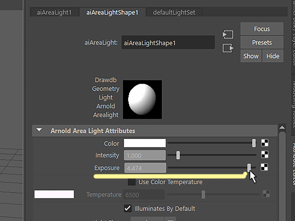Open texture map button for Color
The height and width of the screenshot is (221, 295).
point(265,143)
